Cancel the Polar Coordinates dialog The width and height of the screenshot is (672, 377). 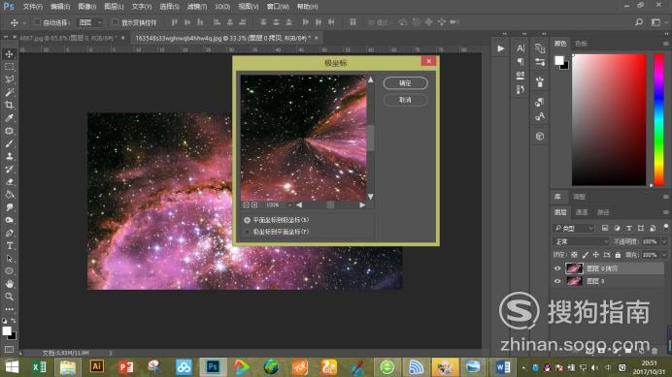pos(405,100)
